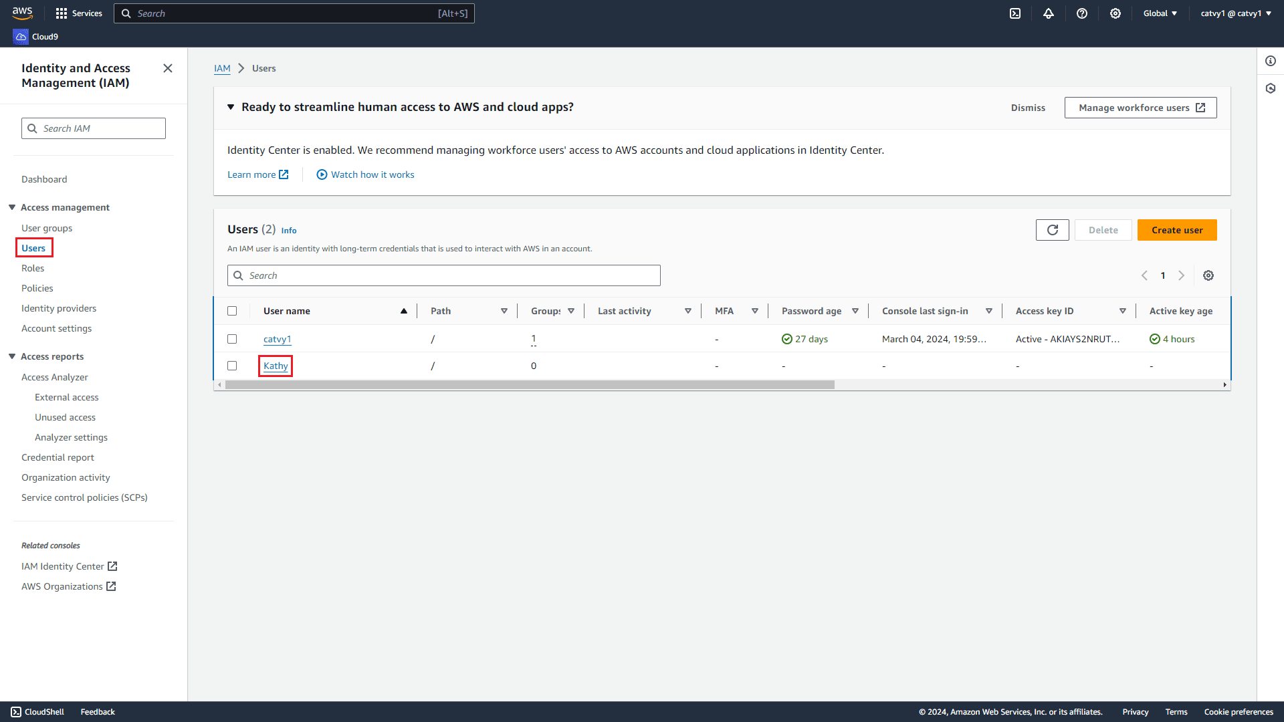The height and width of the screenshot is (722, 1284).
Task: Open Access Analyzer in the sidebar
Action: [55, 377]
